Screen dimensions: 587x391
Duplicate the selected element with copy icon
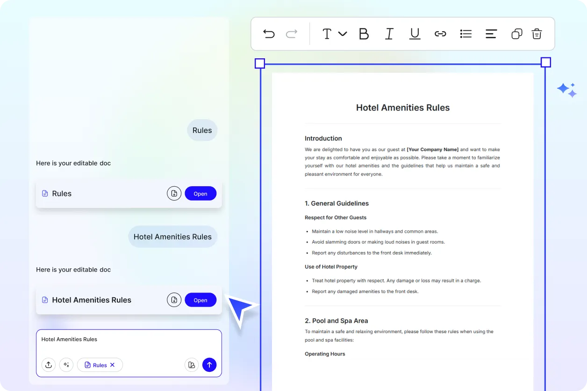pos(516,34)
